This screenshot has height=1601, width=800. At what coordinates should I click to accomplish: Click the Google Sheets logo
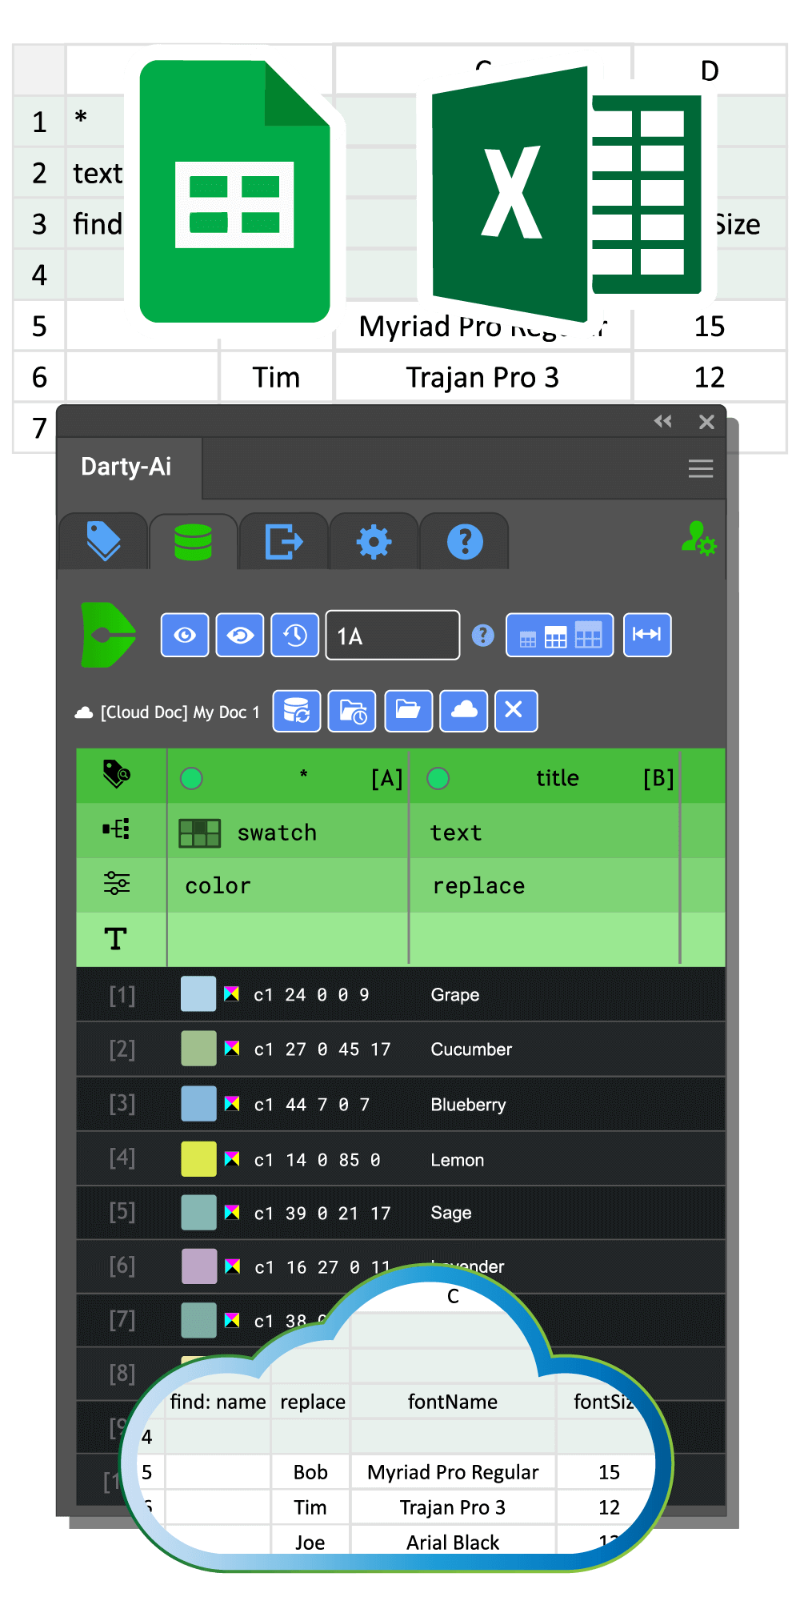coord(234,191)
